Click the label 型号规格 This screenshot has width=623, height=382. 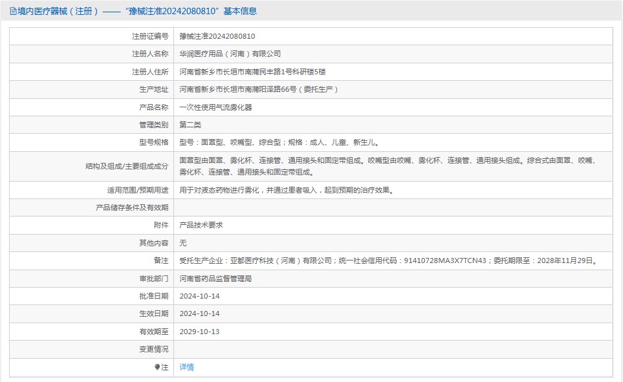pyautogui.click(x=154, y=142)
